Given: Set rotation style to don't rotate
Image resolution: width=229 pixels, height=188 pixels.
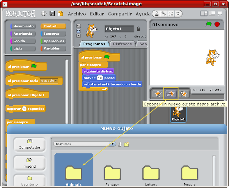Looking at the screenshot, I should click(x=79, y=36).
